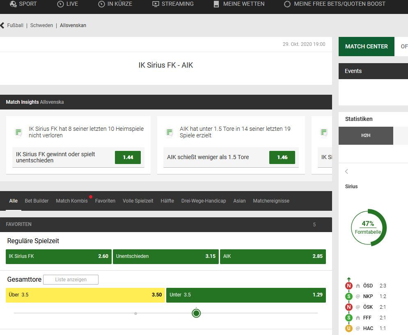Click the Free Bets circle icon
The width and height of the screenshot is (408, 335).
[287, 4]
